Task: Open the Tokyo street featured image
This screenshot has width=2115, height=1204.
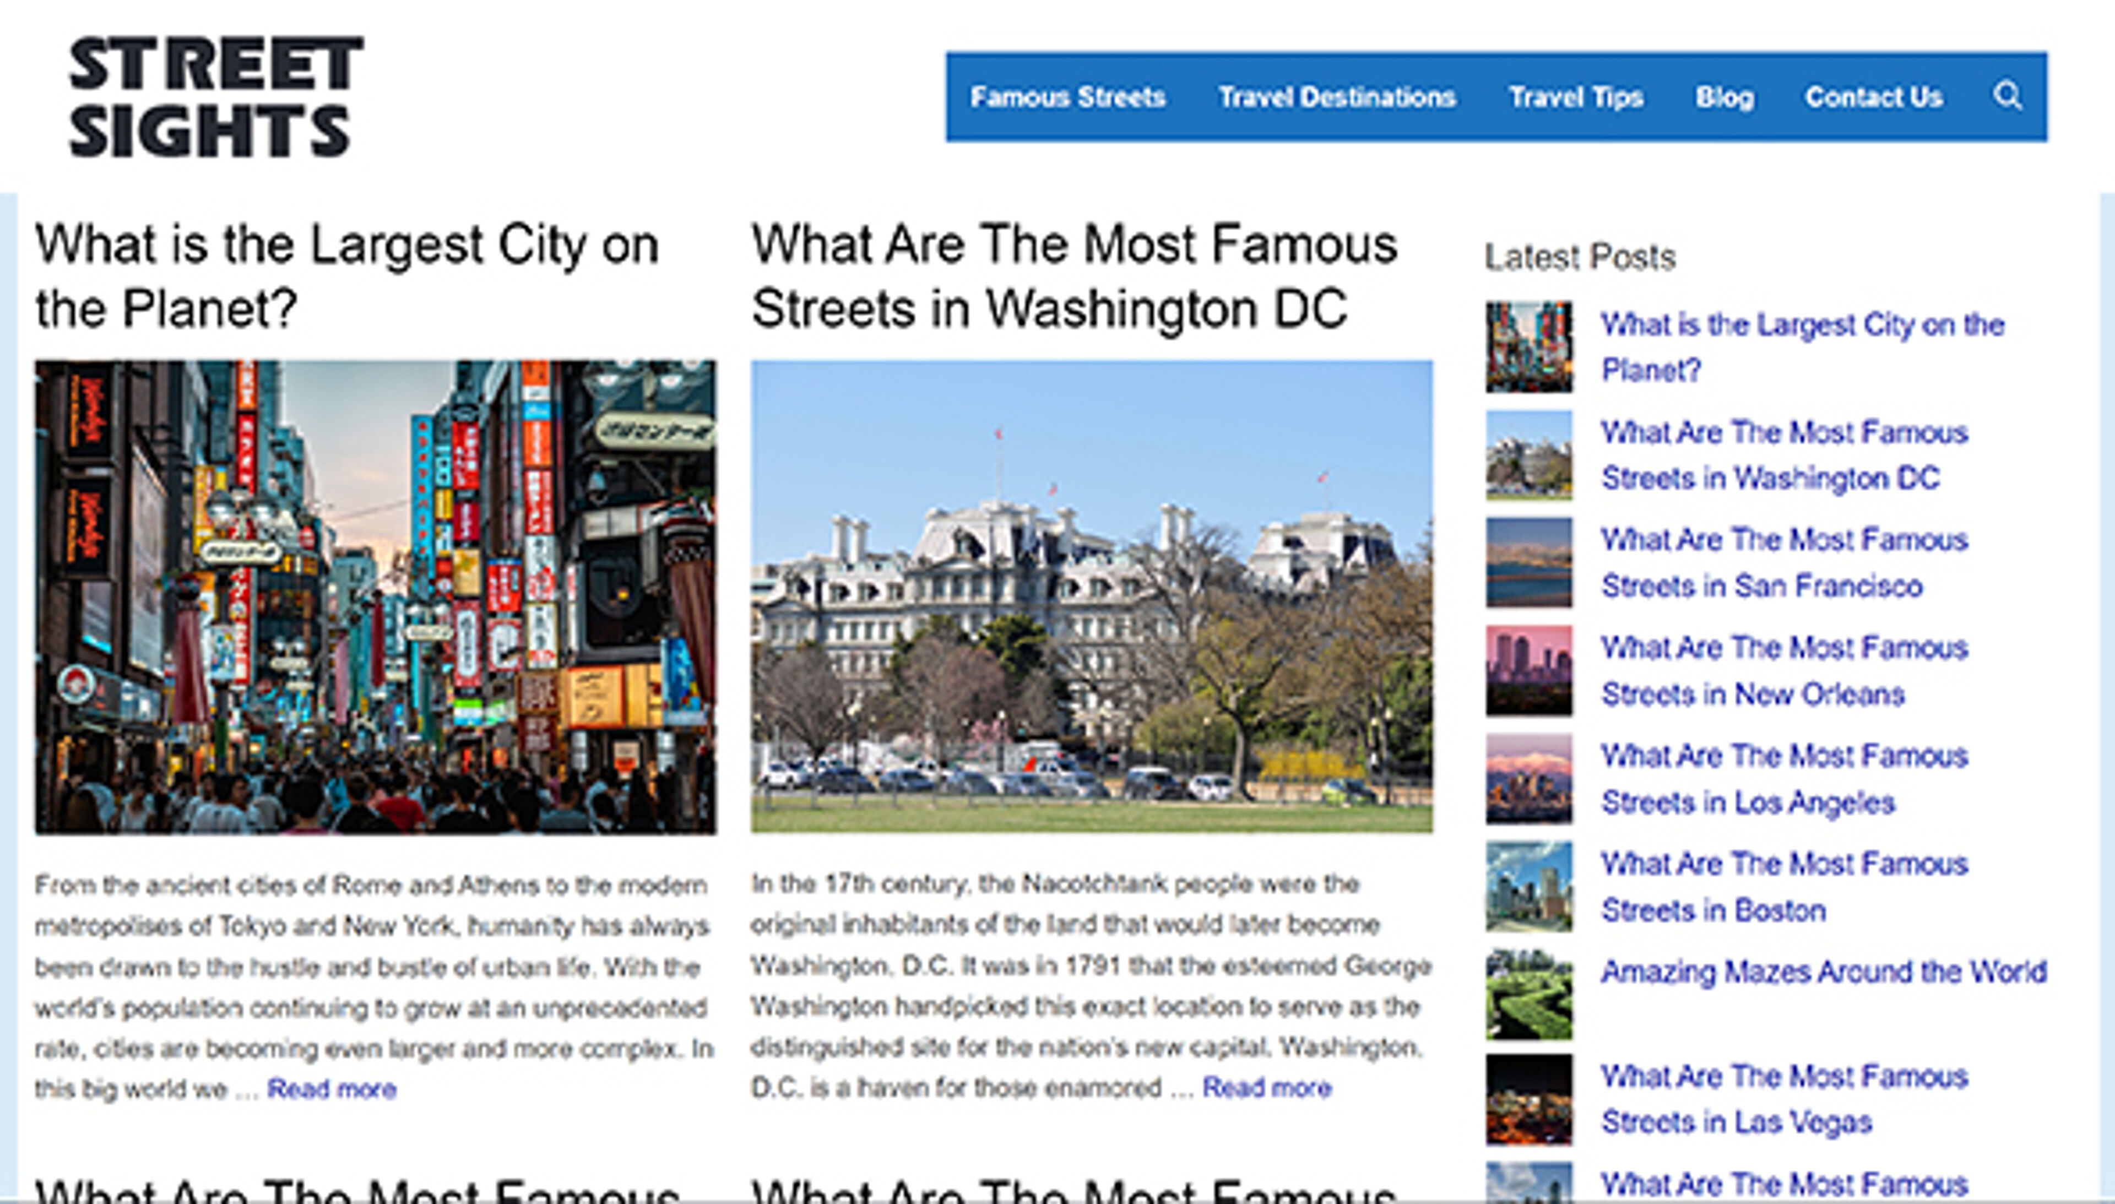Action: (376, 596)
